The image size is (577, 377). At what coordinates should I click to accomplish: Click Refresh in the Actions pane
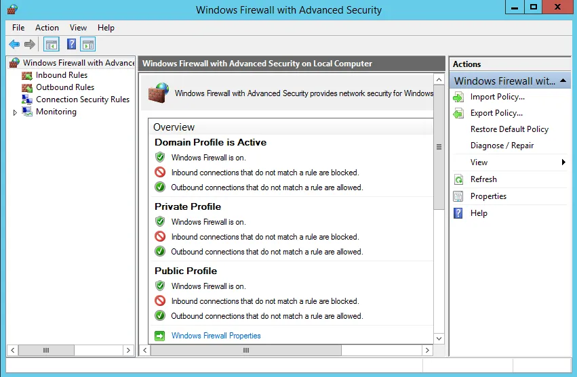483,179
